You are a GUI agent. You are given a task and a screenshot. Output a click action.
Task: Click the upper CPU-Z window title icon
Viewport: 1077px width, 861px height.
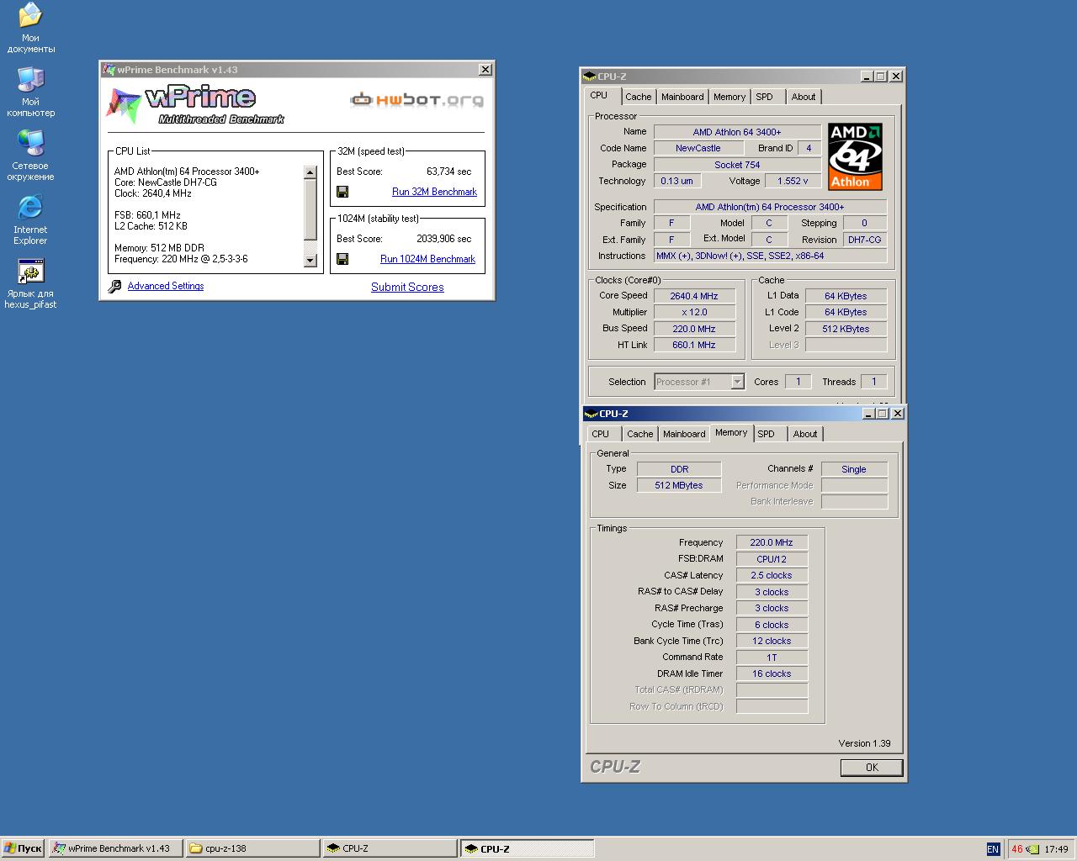point(590,77)
